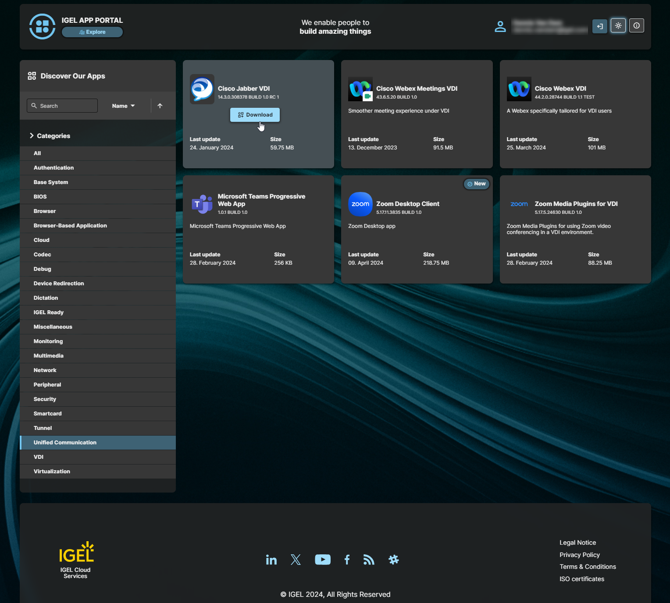Open the Facebook icon in footer
Image resolution: width=670 pixels, height=603 pixels.
point(347,560)
